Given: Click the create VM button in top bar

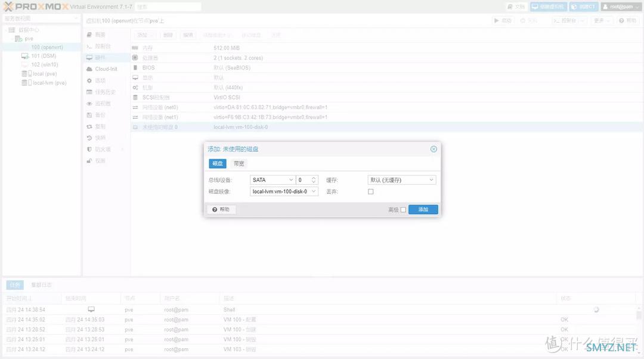Looking at the screenshot, I should click(x=549, y=7).
